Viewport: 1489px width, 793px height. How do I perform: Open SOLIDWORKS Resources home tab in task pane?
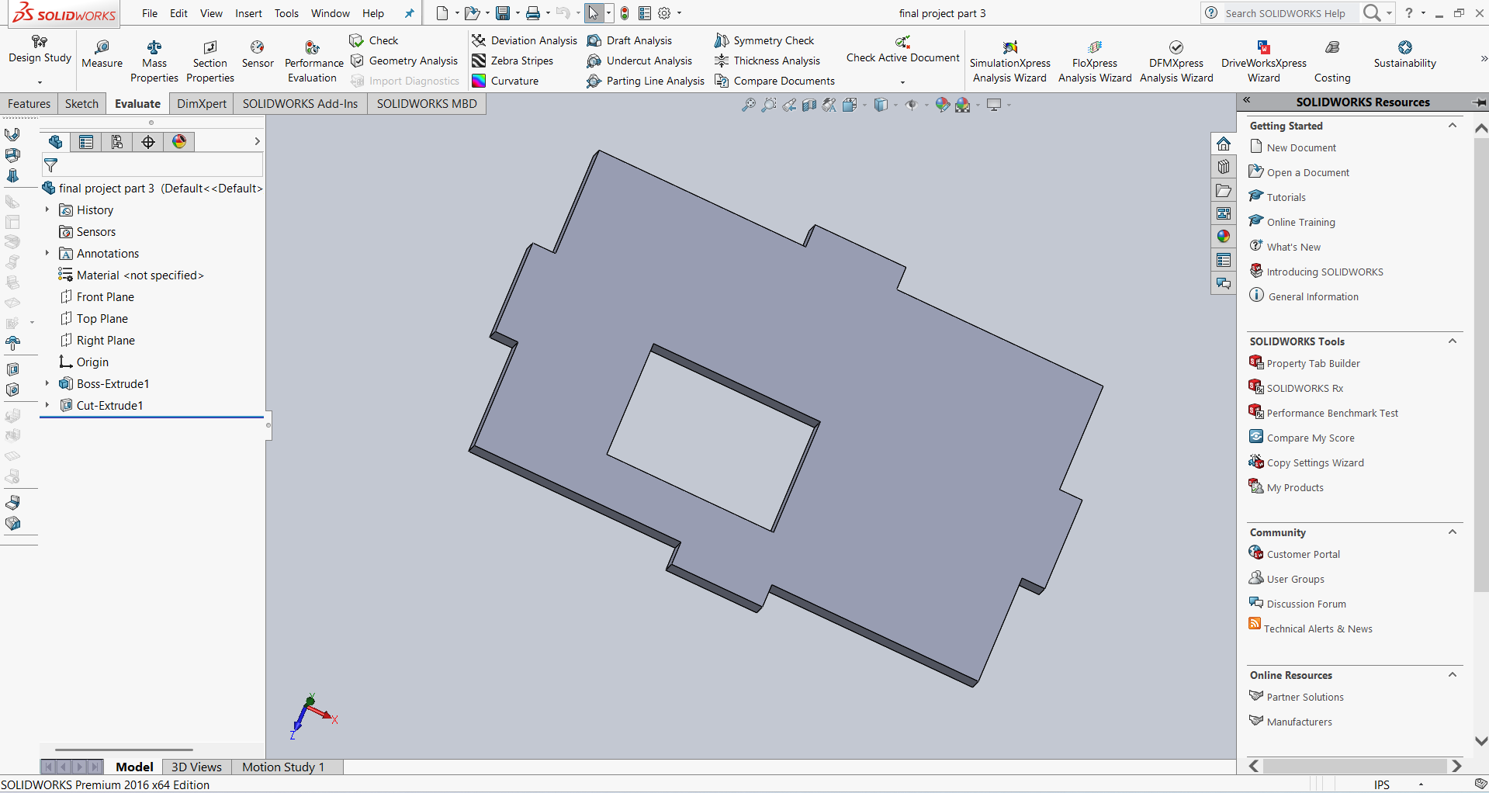[1224, 144]
